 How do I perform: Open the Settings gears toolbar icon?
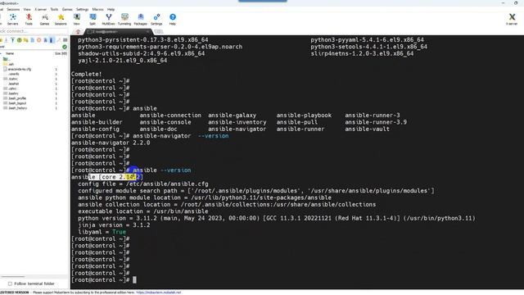156,19
